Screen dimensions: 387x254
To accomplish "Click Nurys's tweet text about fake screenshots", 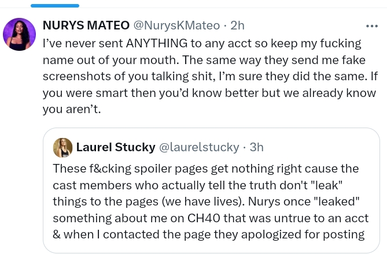I will point(210,76).
